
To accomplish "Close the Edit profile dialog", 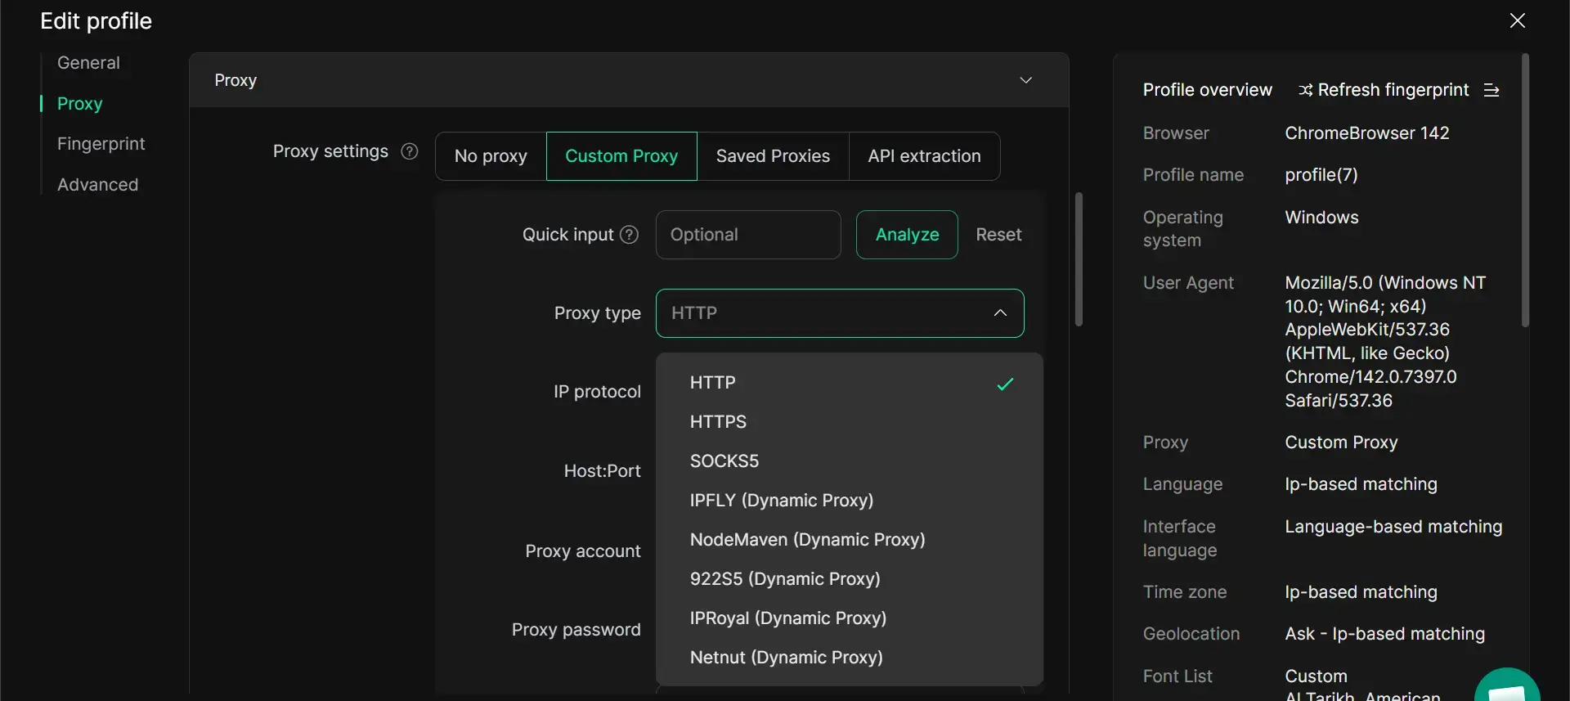I will click(x=1517, y=21).
